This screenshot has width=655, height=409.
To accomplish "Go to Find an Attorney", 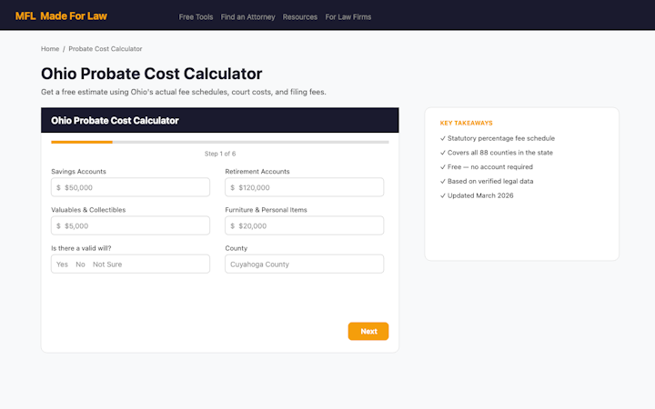I will tap(247, 17).
